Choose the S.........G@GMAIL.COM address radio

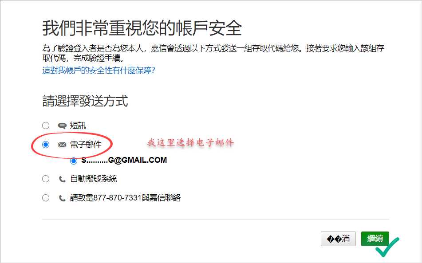74,161
